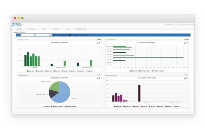Open the + TEXTE menu

tap(44, 29)
